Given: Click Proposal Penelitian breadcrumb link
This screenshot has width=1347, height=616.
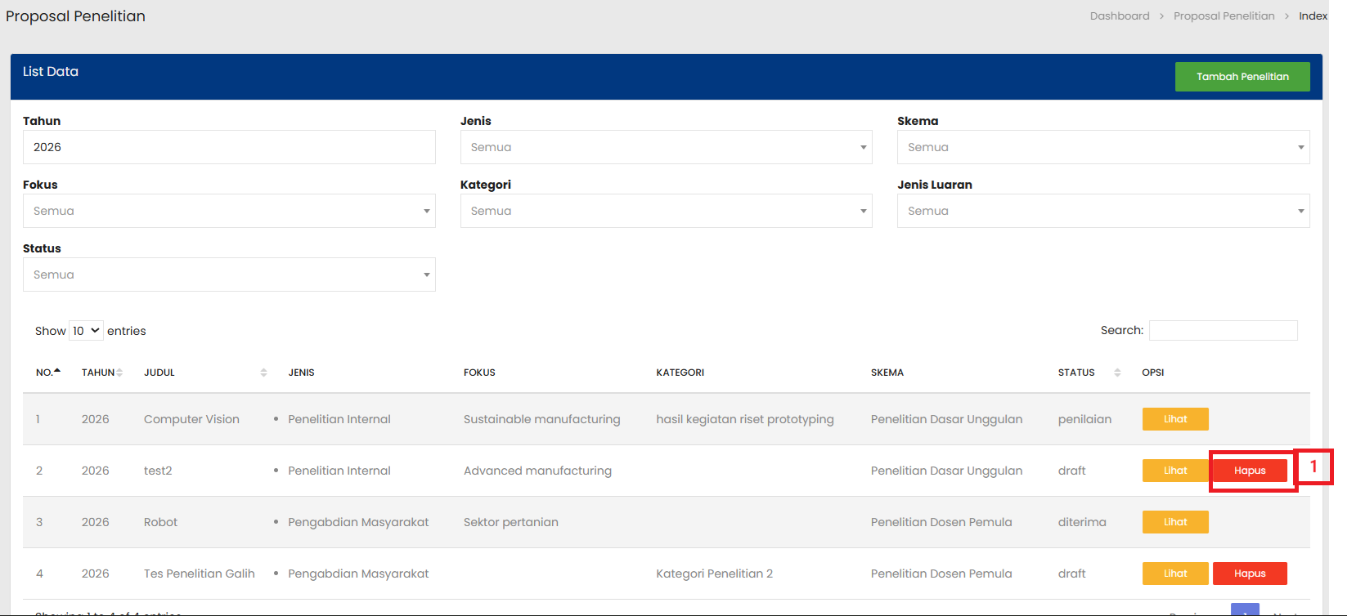Looking at the screenshot, I should pos(1224,16).
